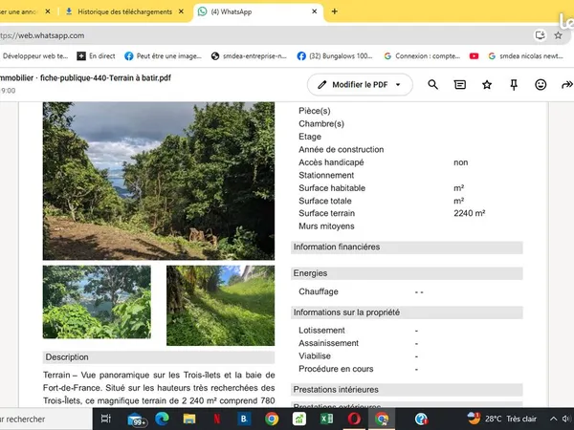This screenshot has height=430, width=574.
Task: Pin the message with the pin icon
Action: tap(514, 85)
